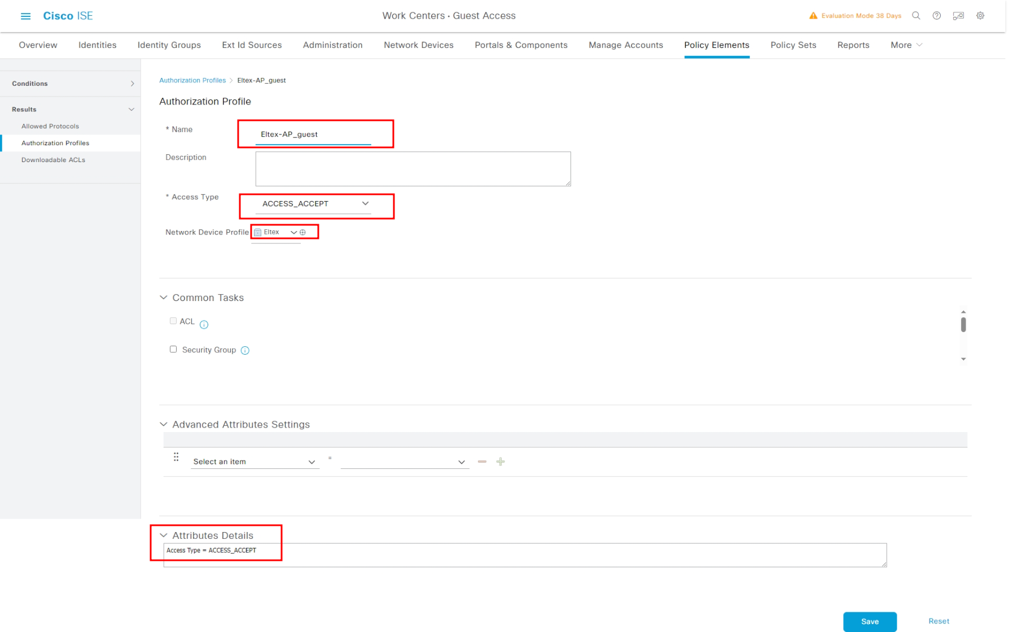Screen dimensions: 1009x632
Task: Collapse the Attributes Details section
Action: 164,535
